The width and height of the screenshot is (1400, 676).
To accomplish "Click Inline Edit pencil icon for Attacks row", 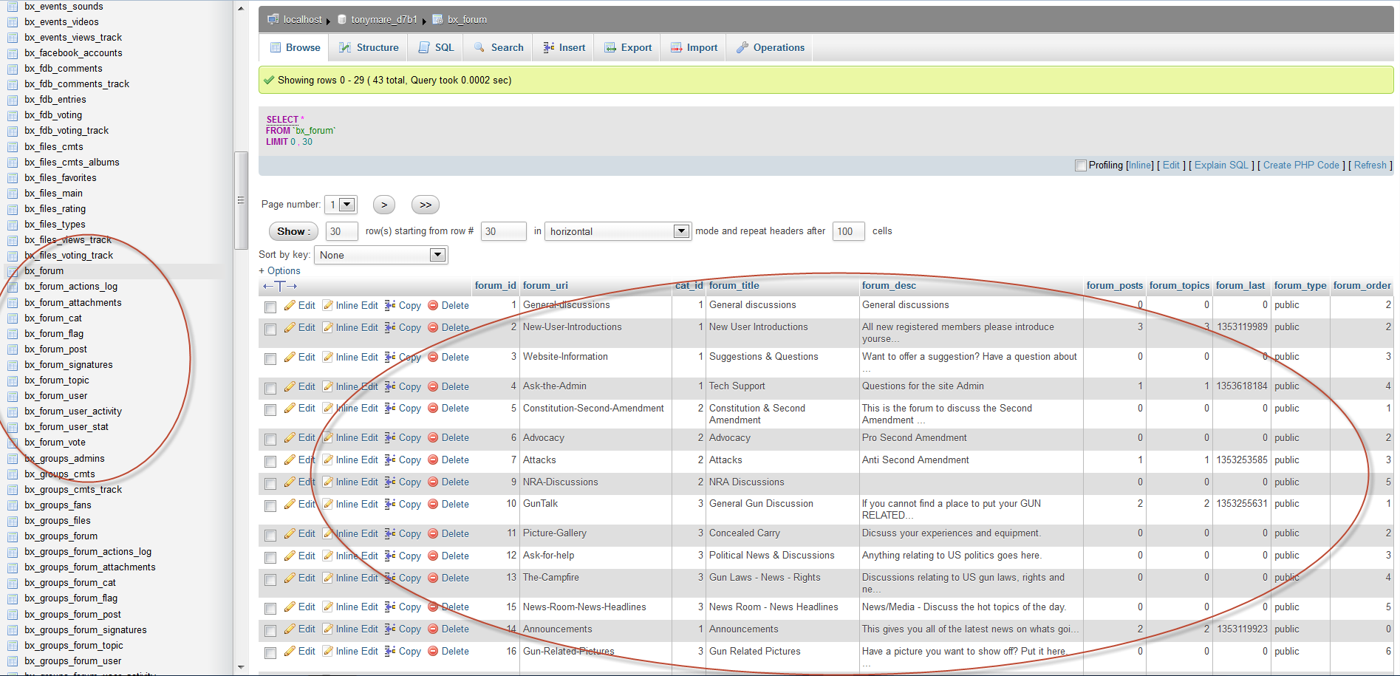I will pos(327,460).
